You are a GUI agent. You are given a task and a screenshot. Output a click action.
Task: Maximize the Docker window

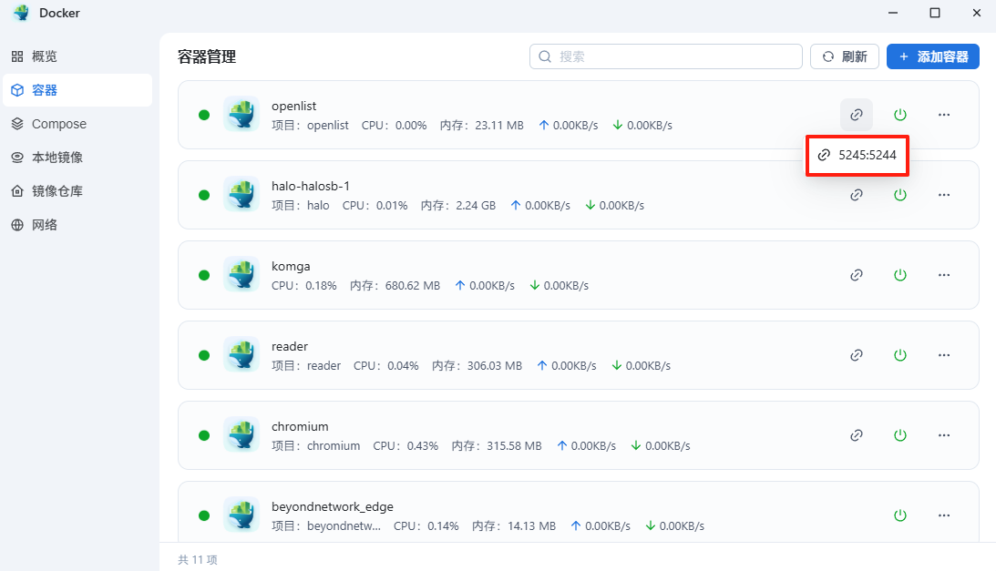(x=934, y=13)
